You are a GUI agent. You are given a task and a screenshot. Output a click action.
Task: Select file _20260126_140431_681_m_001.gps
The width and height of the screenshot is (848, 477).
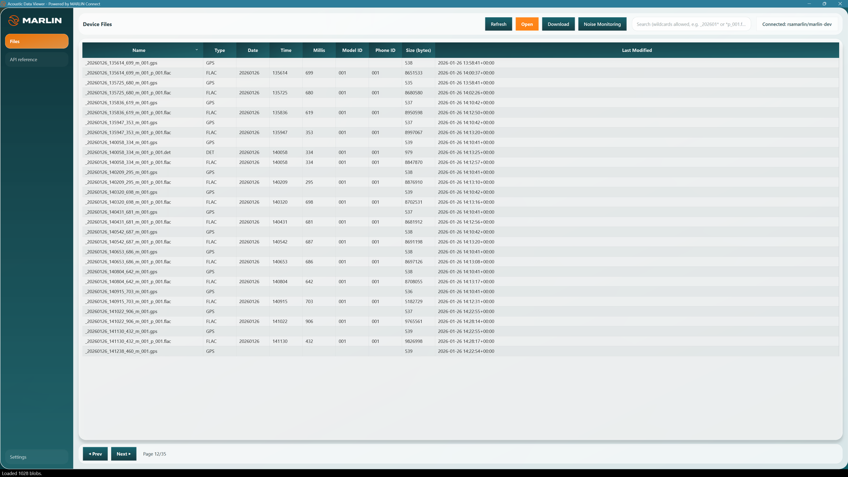point(121,212)
